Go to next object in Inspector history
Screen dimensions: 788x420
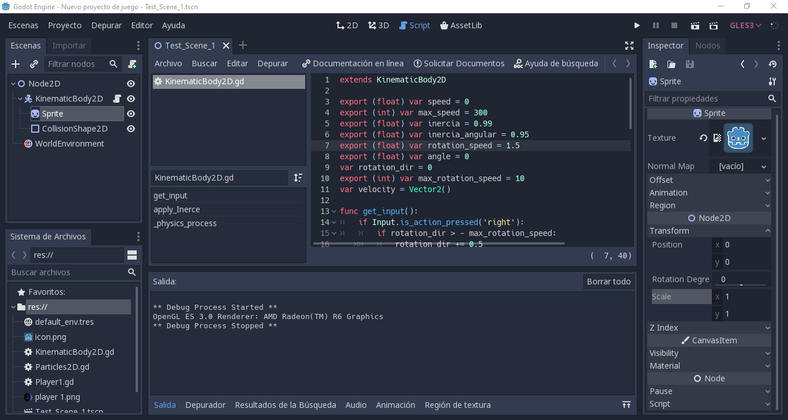756,64
